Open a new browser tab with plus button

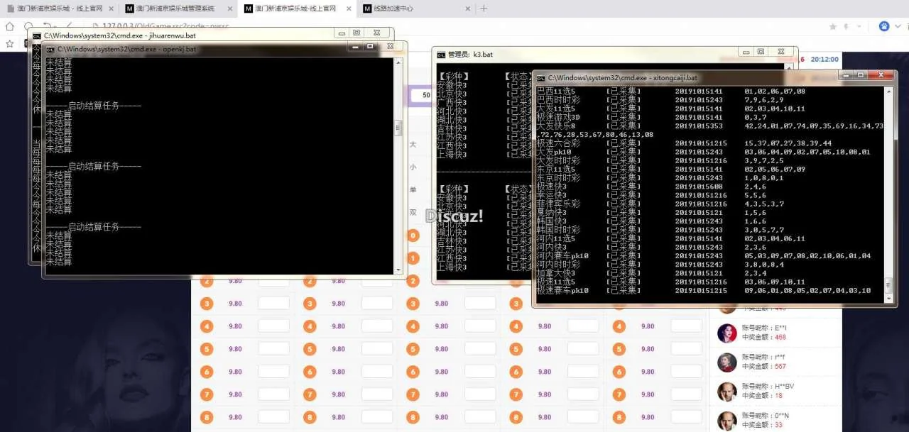pyautogui.click(x=484, y=9)
